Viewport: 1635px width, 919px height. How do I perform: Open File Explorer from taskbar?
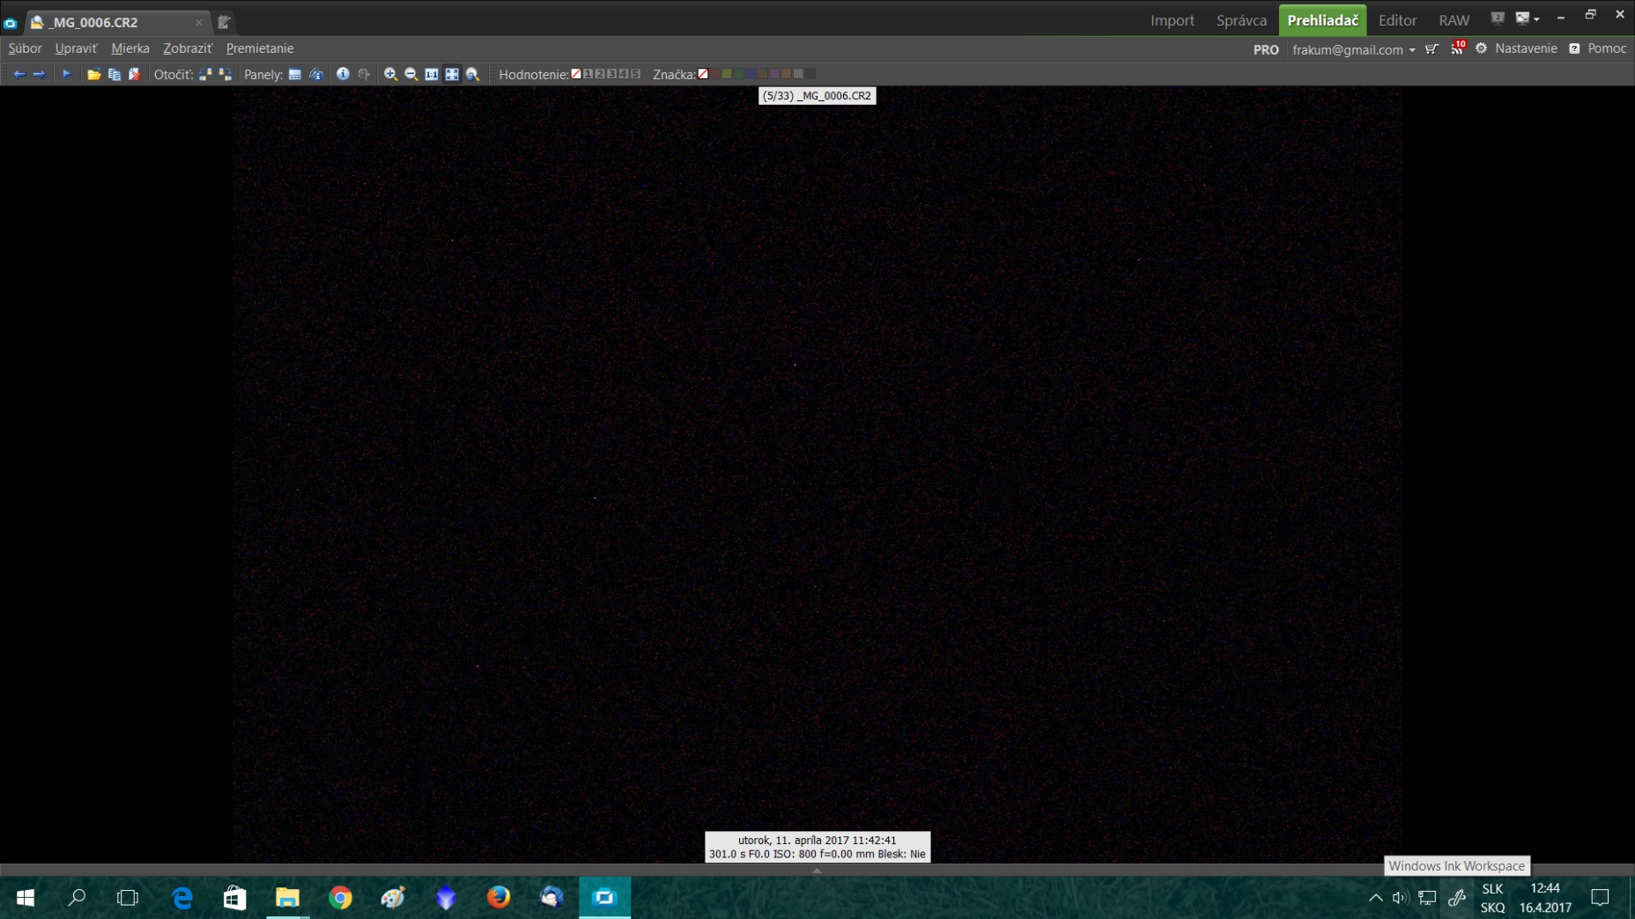tap(287, 897)
